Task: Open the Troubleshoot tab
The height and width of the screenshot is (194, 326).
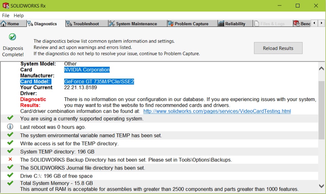Action: click(x=86, y=23)
